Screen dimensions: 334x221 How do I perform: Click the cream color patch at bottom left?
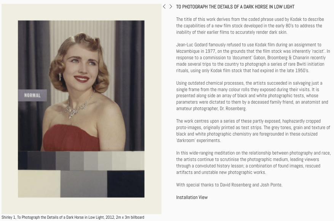[x=39, y=184]
